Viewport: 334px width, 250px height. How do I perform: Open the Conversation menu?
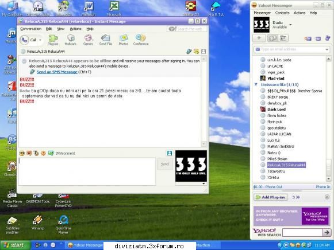click(30, 29)
